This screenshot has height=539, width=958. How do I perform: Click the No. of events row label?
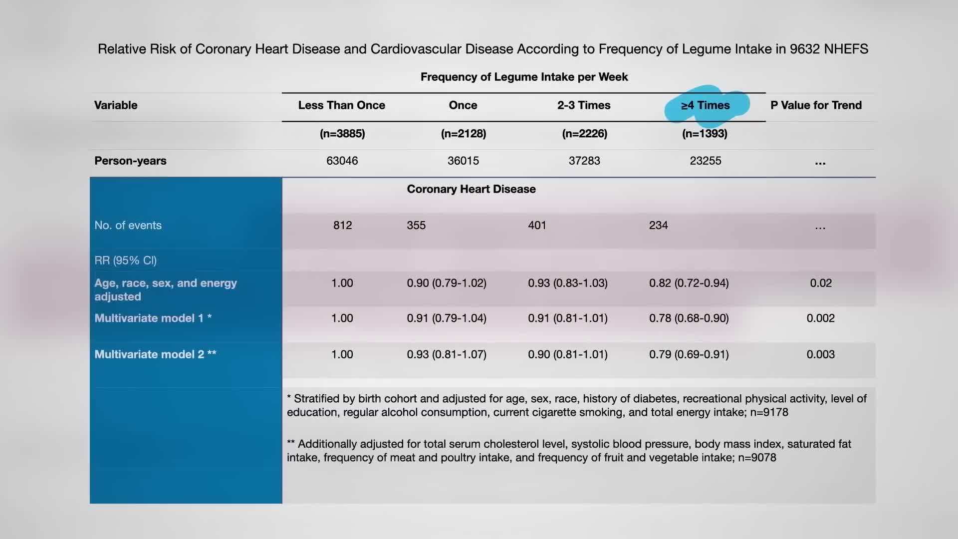pyautogui.click(x=128, y=225)
